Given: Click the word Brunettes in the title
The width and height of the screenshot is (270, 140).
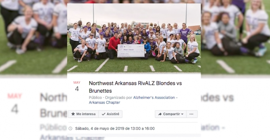Looking at the screenshot, I should click(100, 91).
